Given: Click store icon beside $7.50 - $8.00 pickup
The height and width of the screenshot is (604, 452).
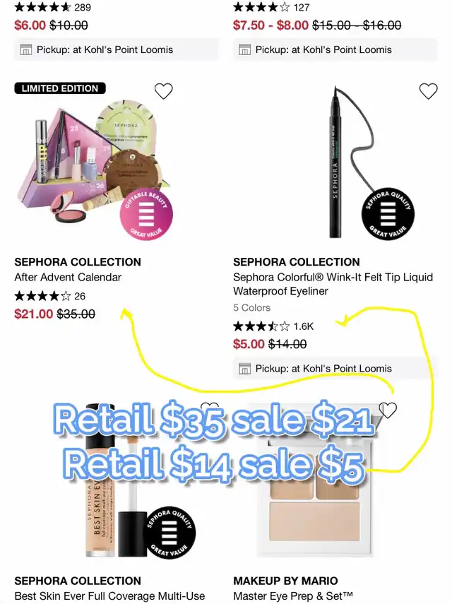Looking at the screenshot, I should click(x=245, y=49).
